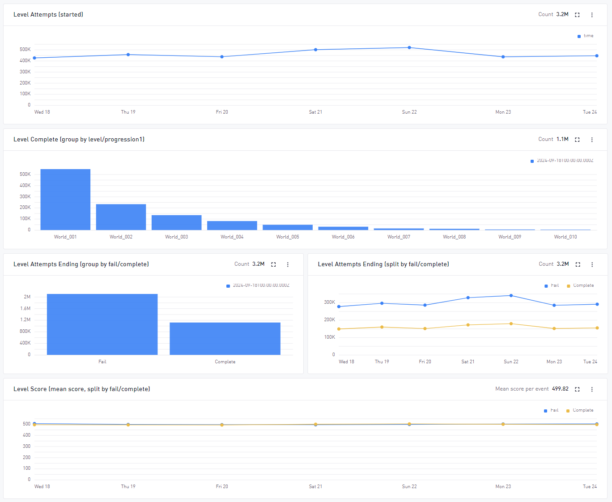
Task: Toggle the date legend in Level Complete chart
Action: click(x=562, y=161)
